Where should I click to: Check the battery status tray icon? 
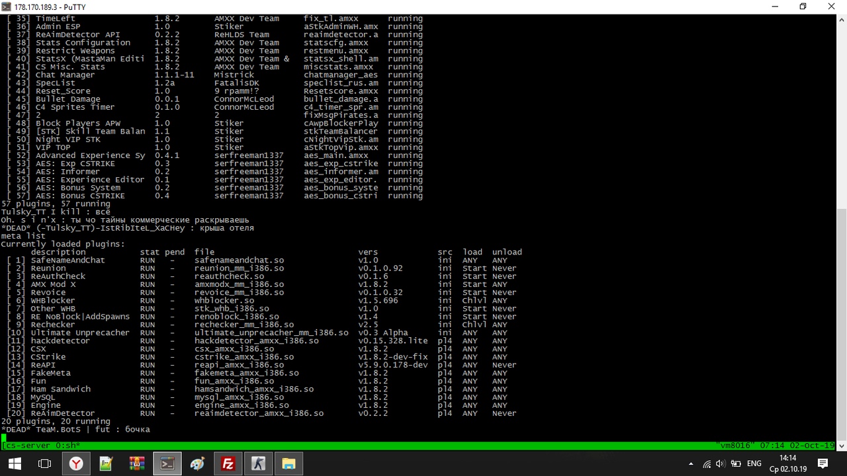coord(735,464)
